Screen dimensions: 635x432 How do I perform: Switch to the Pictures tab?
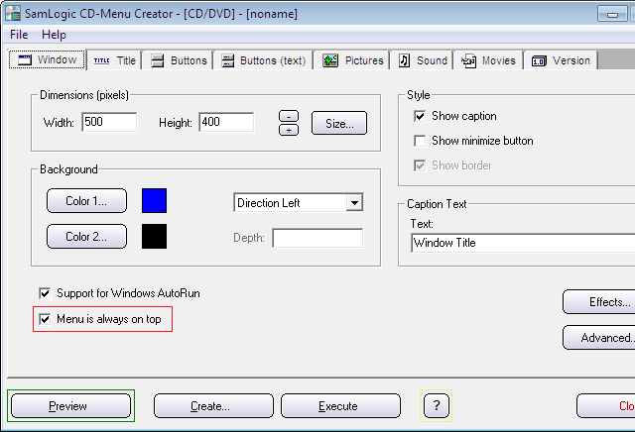click(x=352, y=60)
